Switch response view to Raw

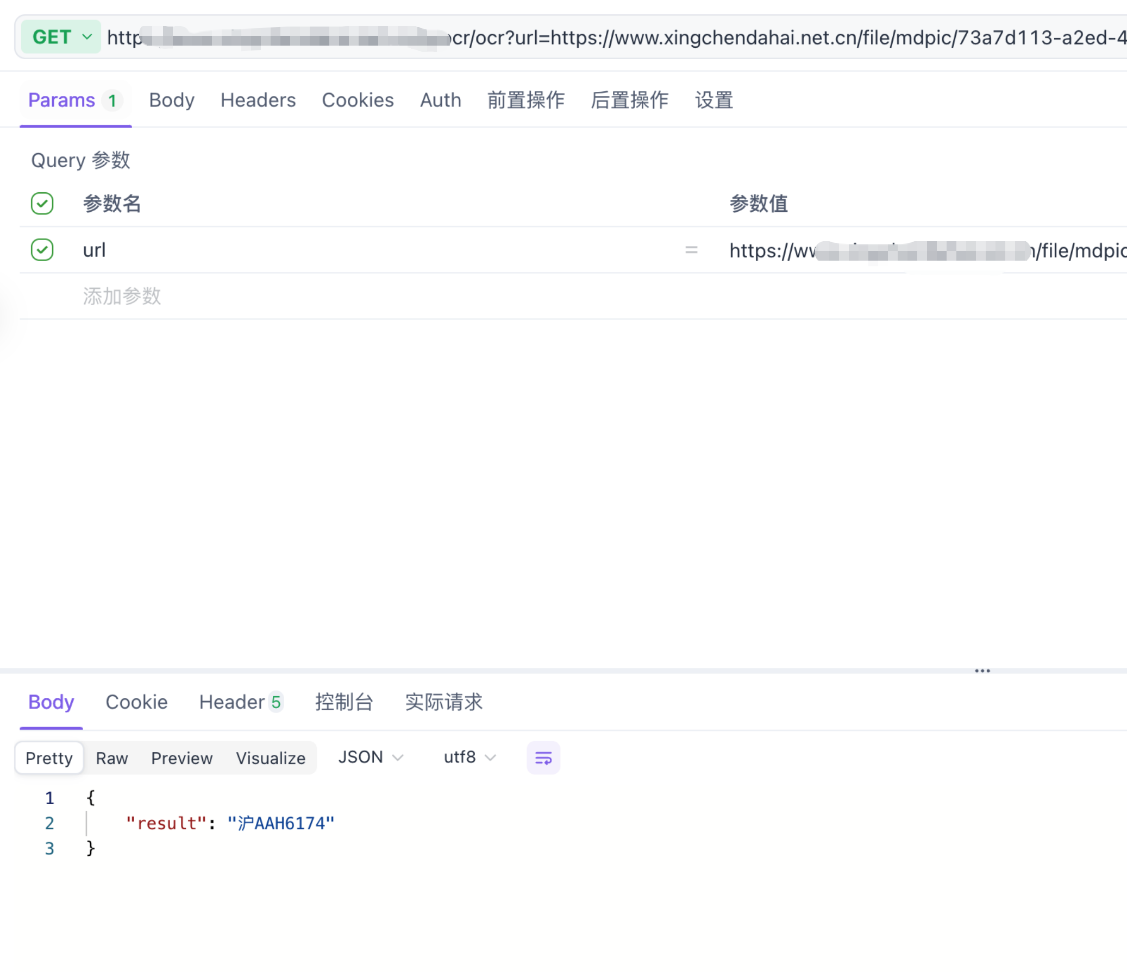tap(111, 758)
